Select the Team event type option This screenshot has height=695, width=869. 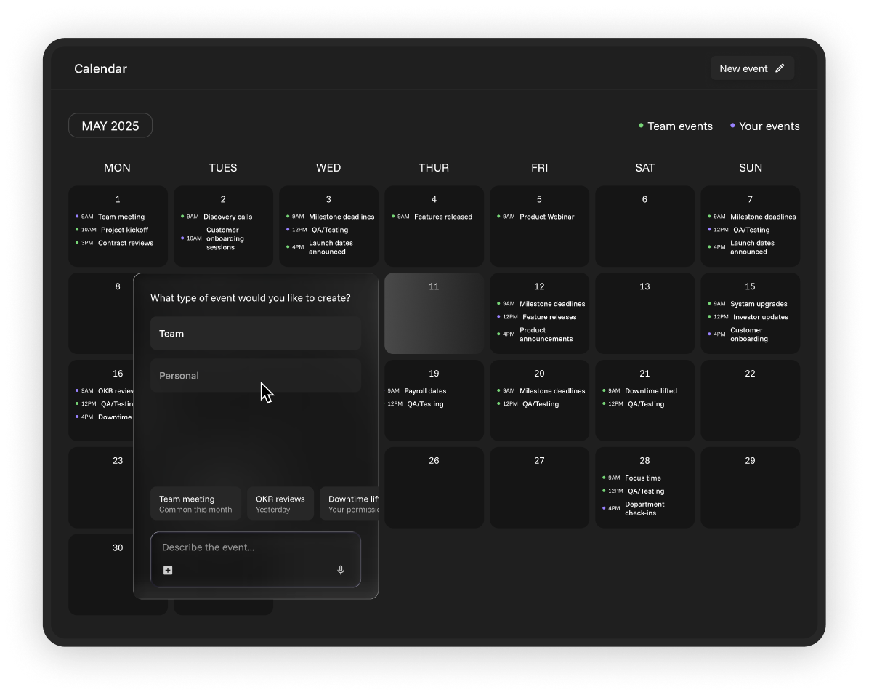click(x=255, y=334)
